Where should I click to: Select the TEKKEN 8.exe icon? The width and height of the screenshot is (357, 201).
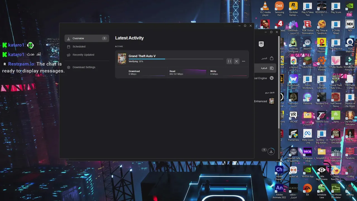(x=322, y=117)
